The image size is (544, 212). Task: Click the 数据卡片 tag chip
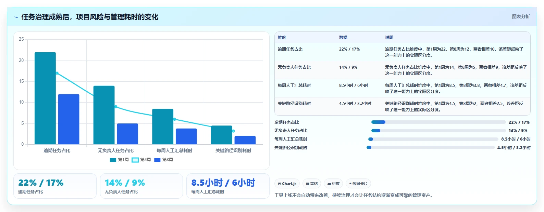(358, 184)
